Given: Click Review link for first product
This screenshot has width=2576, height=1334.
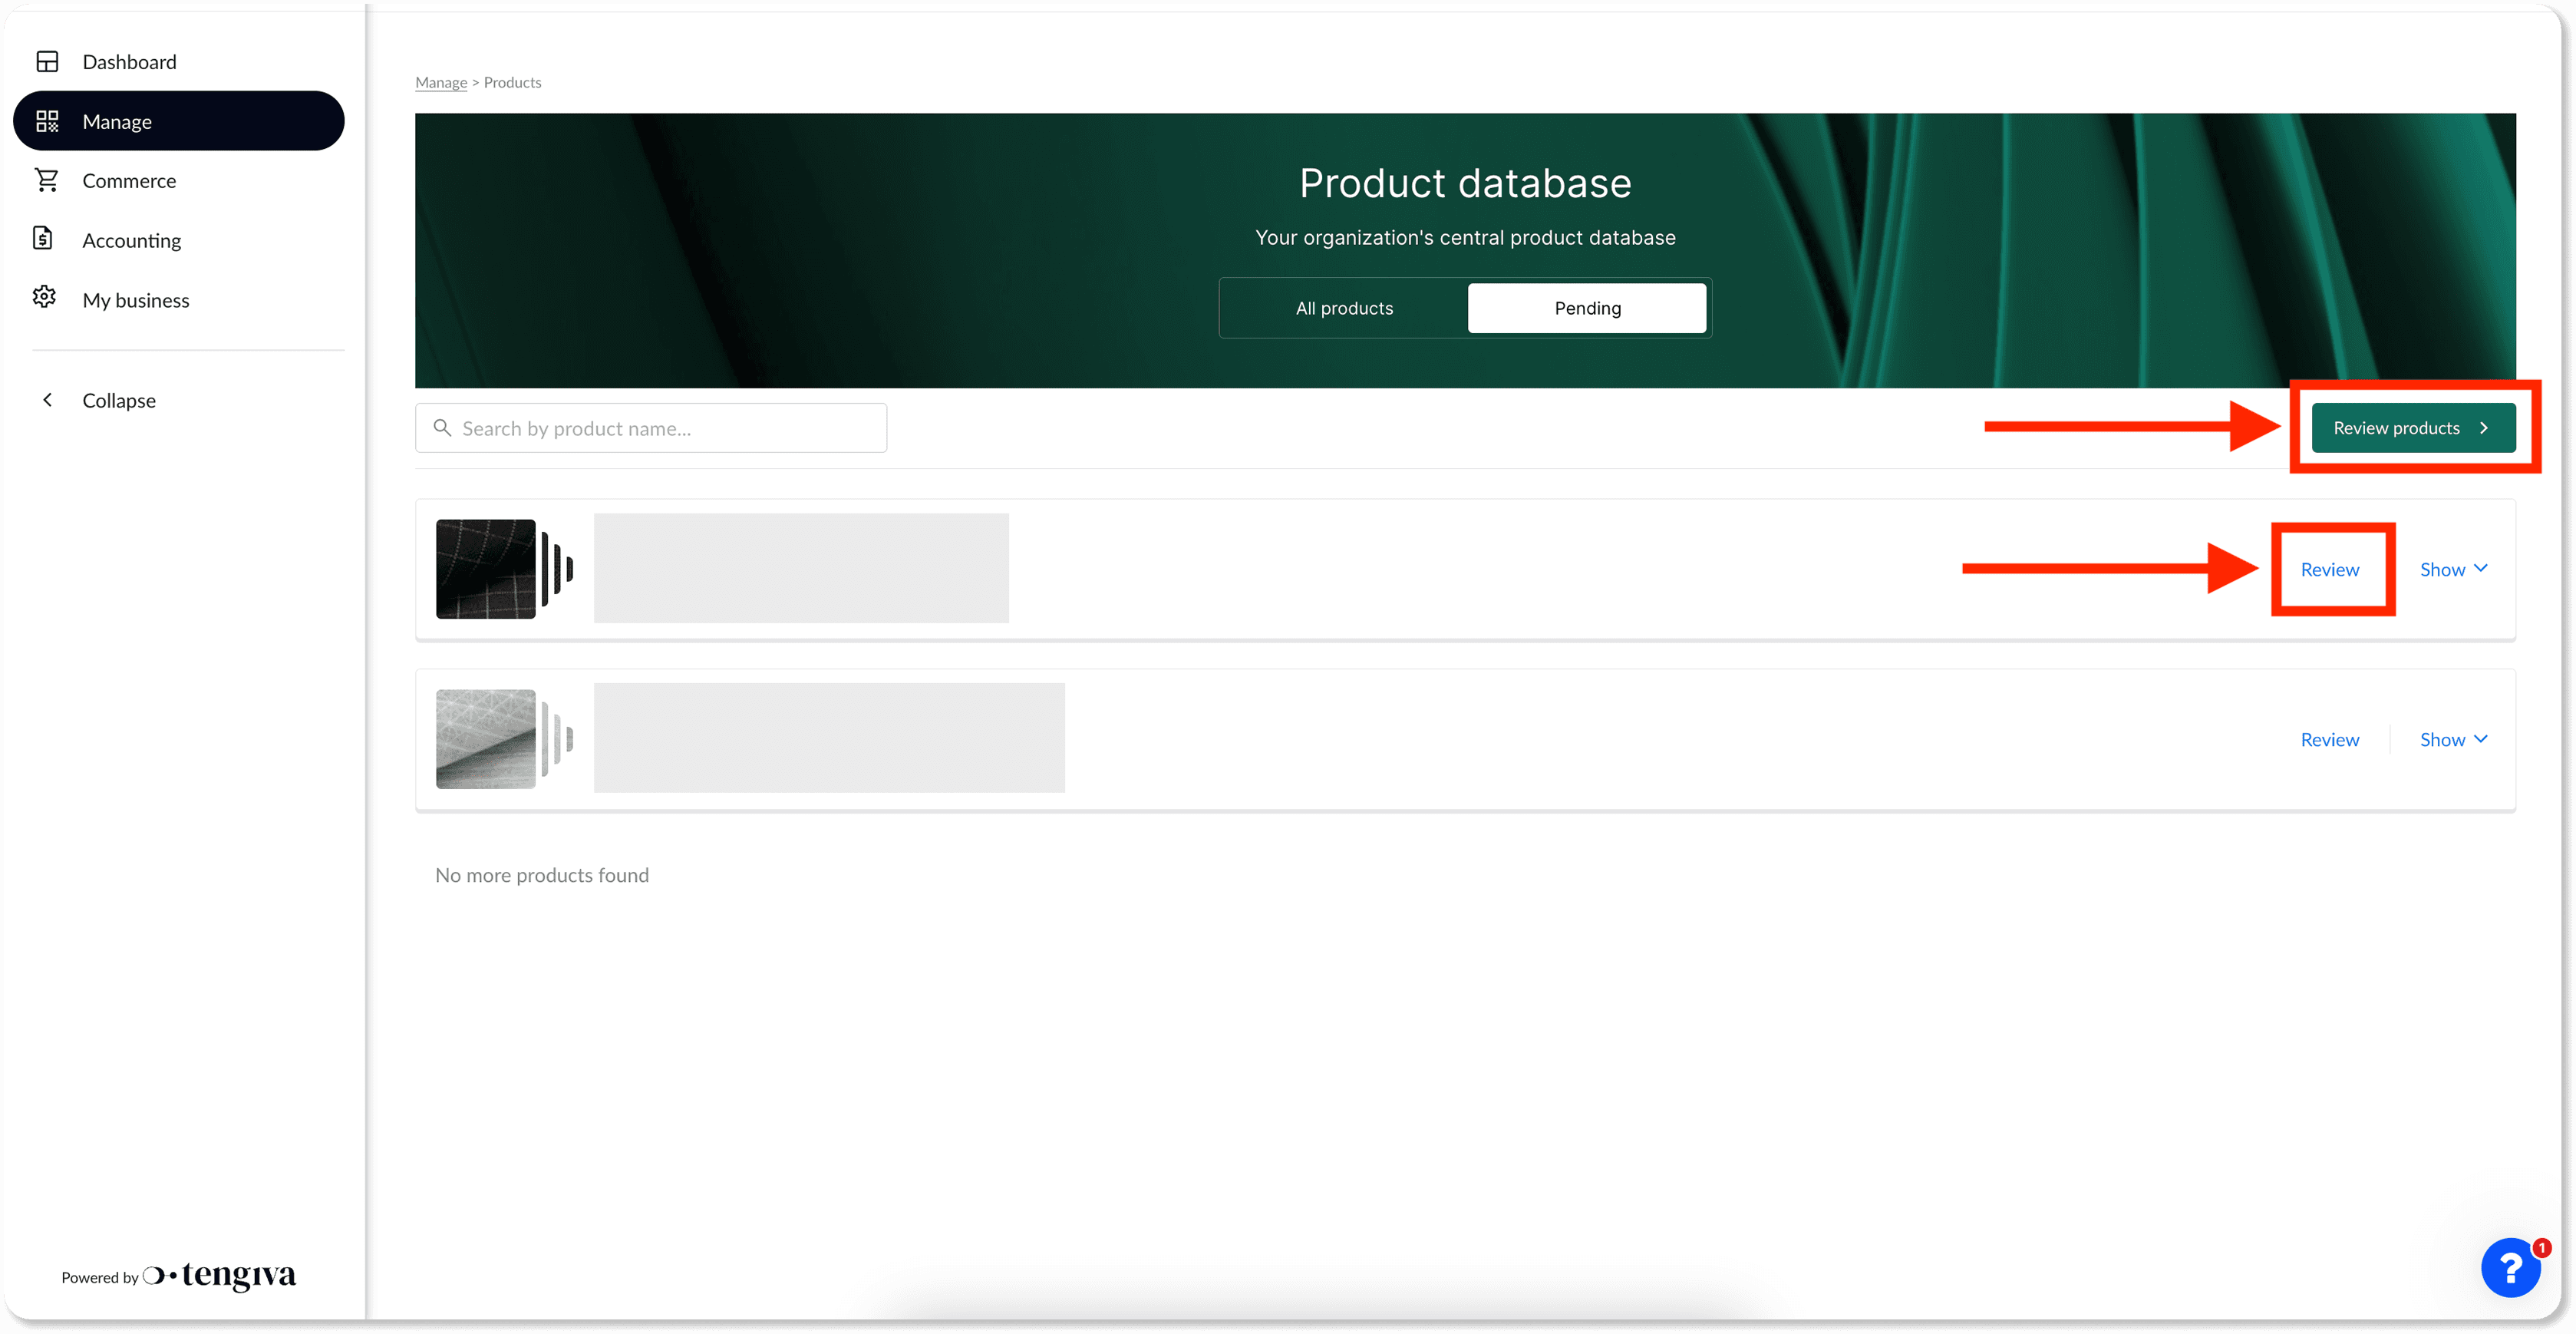Looking at the screenshot, I should click(x=2329, y=569).
